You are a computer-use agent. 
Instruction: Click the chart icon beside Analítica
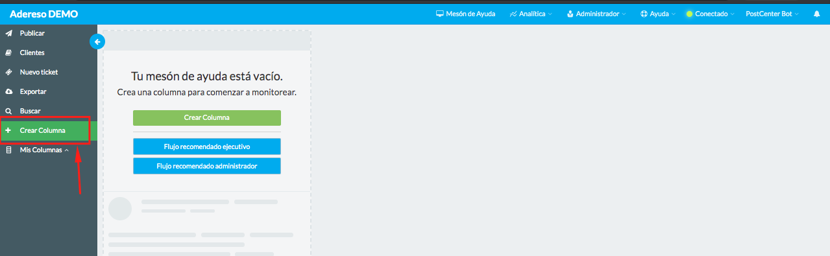pyautogui.click(x=513, y=14)
